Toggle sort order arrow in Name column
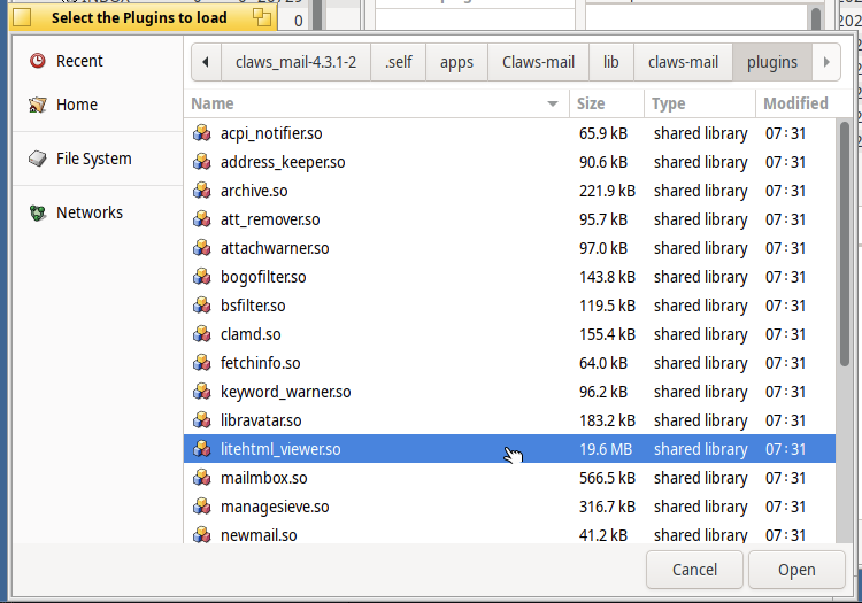The height and width of the screenshot is (603, 862). (x=553, y=104)
